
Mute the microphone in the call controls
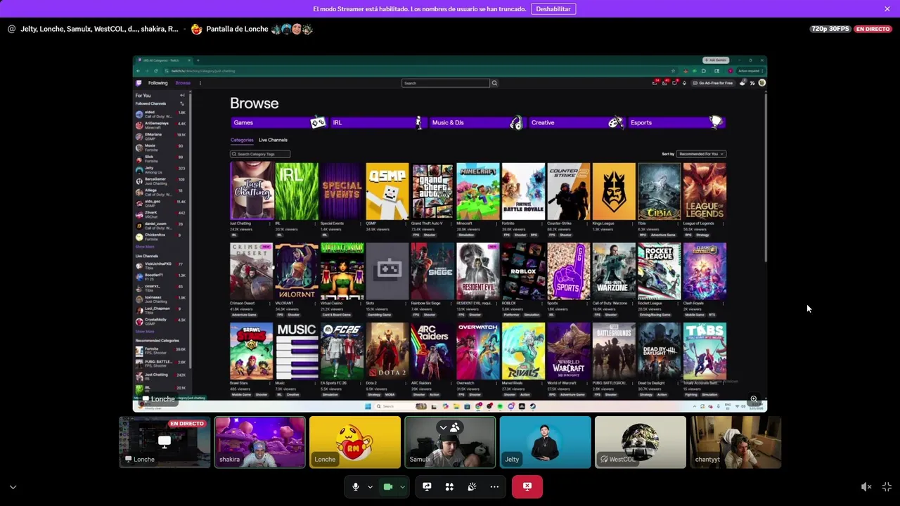tap(356, 487)
